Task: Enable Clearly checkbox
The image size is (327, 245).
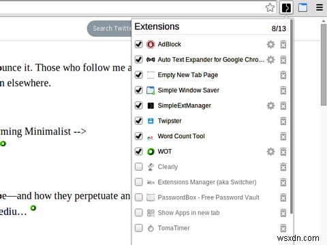Action: point(139,167)
